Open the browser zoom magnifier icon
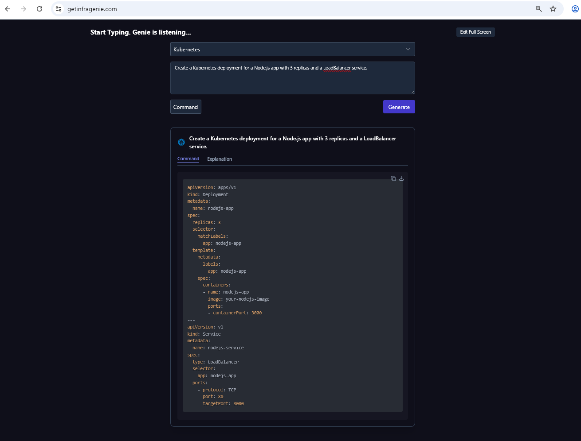This screenshot has width=581, height=441. tap(539, 9)
